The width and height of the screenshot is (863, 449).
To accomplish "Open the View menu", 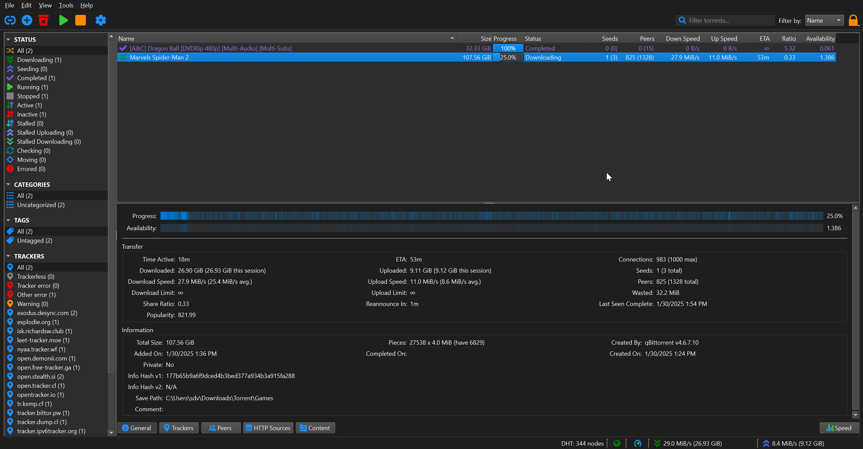I will pyautogui.click(x=45, y=5).
